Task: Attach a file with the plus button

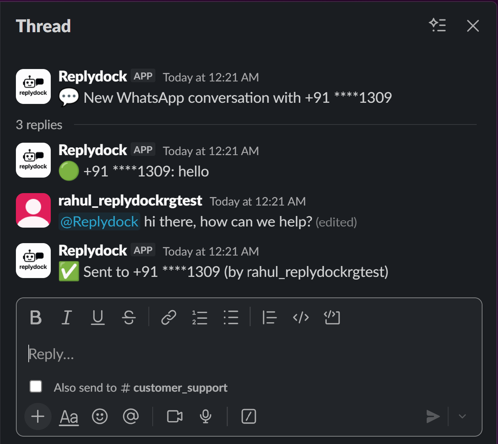Action: tap(38, 416)
